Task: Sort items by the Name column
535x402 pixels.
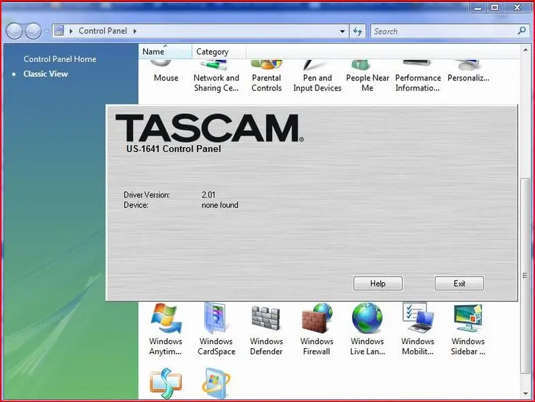Action: (x=165, y=52)
